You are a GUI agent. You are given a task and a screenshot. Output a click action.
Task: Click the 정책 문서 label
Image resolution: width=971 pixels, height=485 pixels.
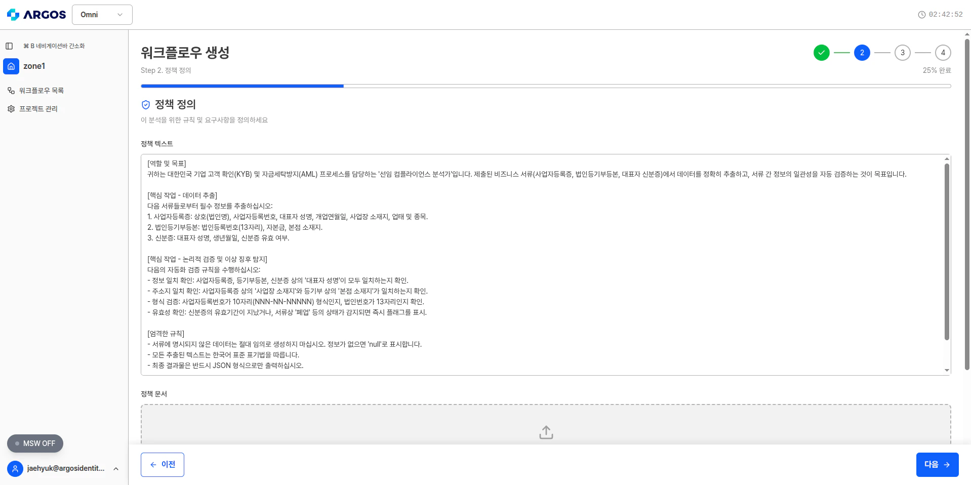click(x=154, y=394)
